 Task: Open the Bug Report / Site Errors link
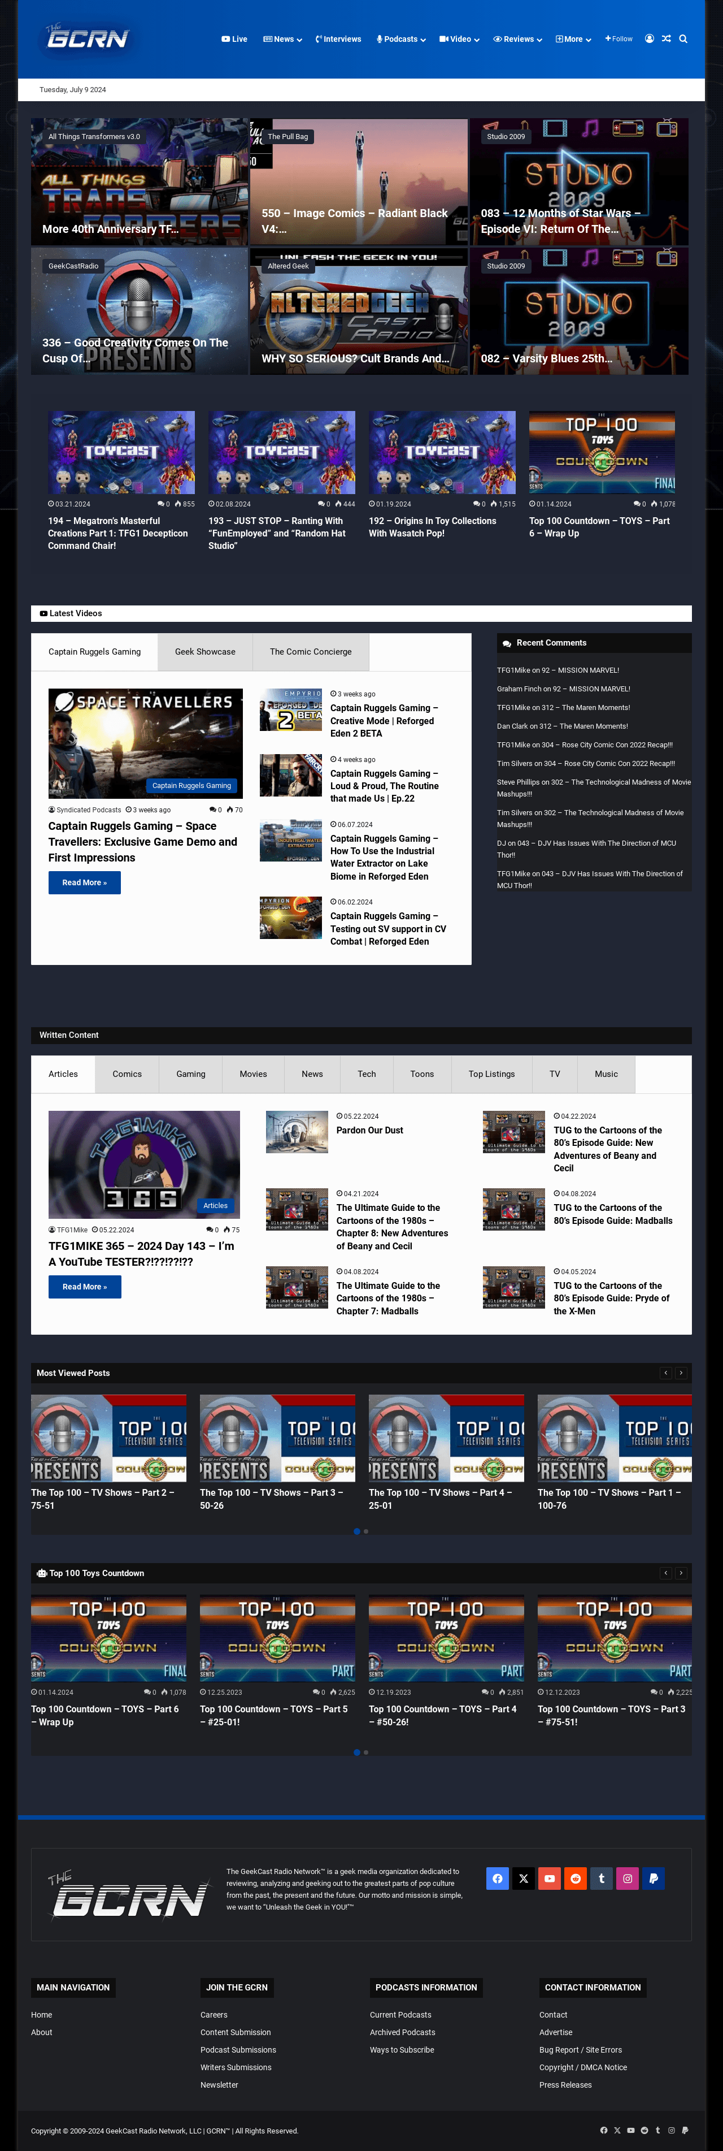point(581,2050)
